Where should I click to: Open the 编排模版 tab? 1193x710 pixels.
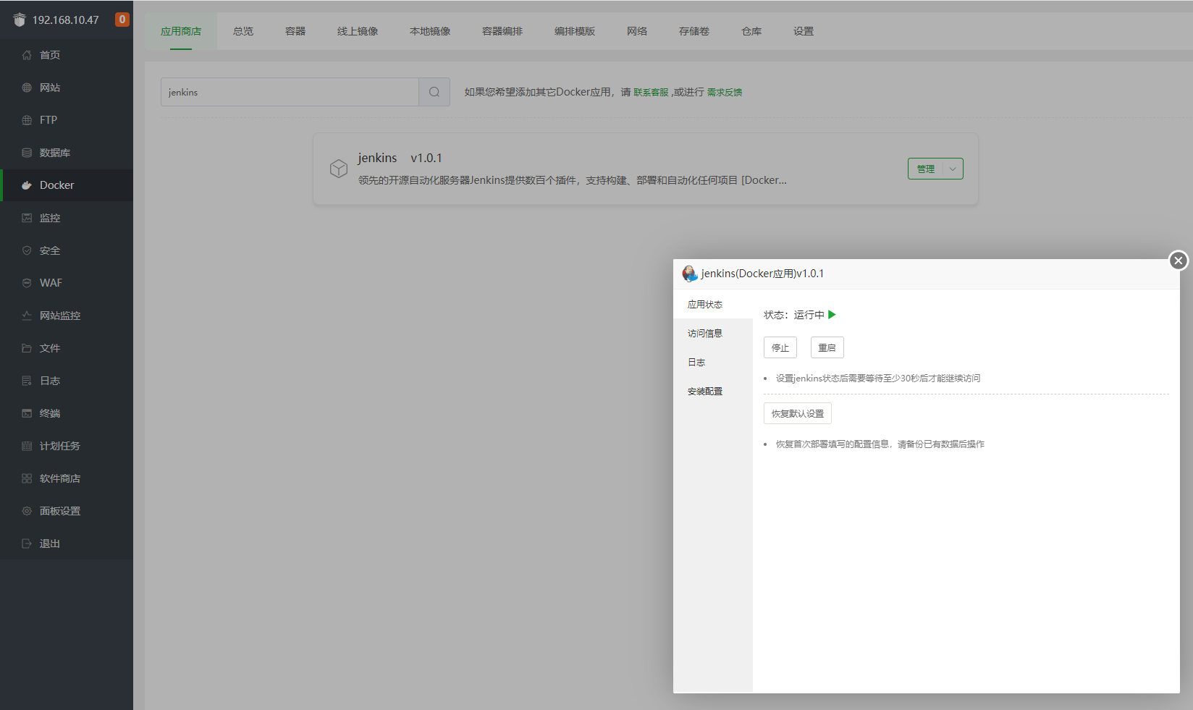(x=575, y=31)
